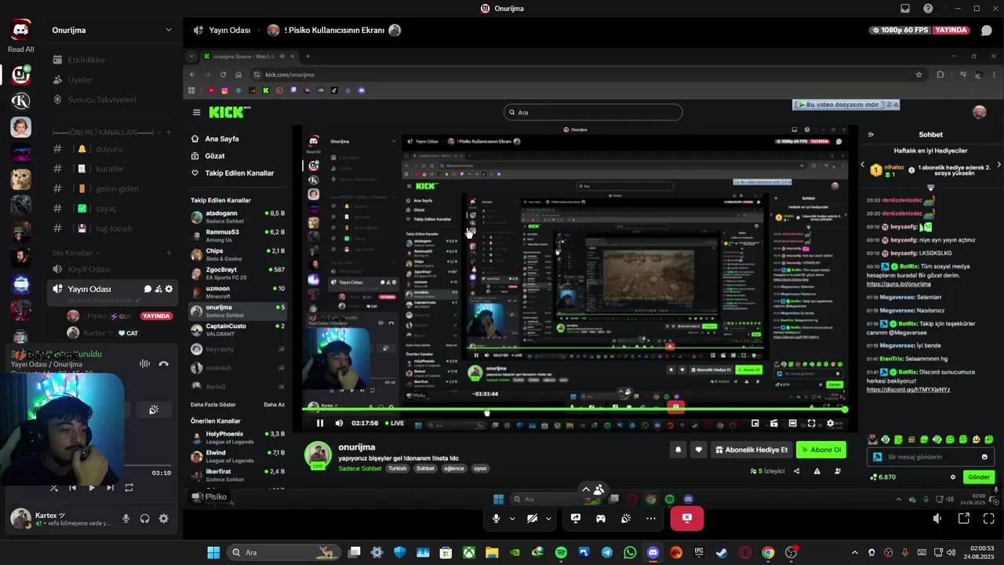Open microphone device options arrow
This screenshot has width=1004, height=565.
point(512,518)
